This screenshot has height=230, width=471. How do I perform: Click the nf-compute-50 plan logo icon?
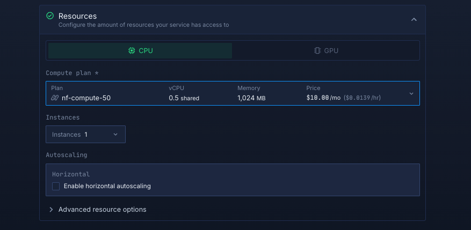coord(55,98)
